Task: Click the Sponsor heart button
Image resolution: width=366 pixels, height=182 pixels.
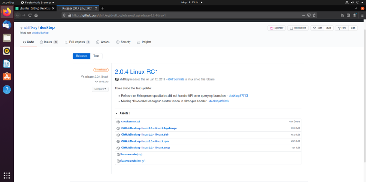Action: (276, 28)
